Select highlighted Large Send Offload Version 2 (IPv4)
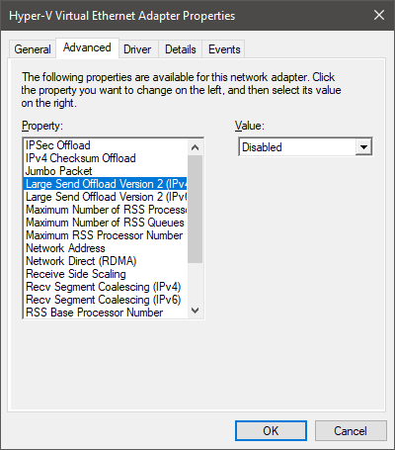The image size is (395, 450). pos(106,184)
